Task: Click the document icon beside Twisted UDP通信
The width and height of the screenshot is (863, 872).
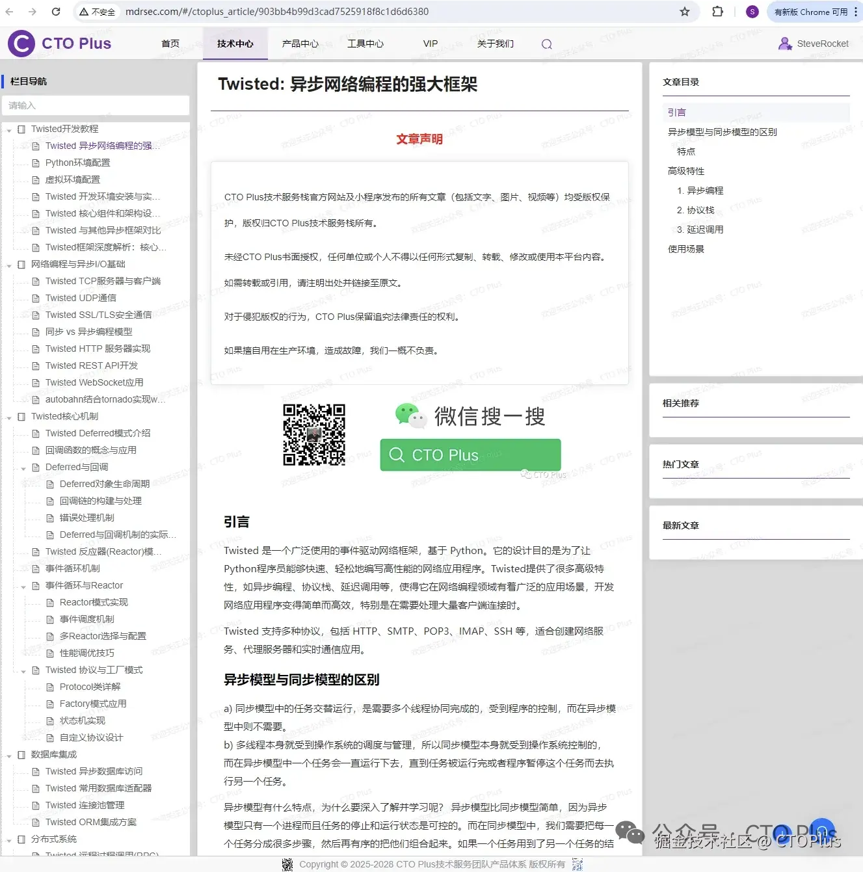Action: pyautogui.click(x=36, y=298)
